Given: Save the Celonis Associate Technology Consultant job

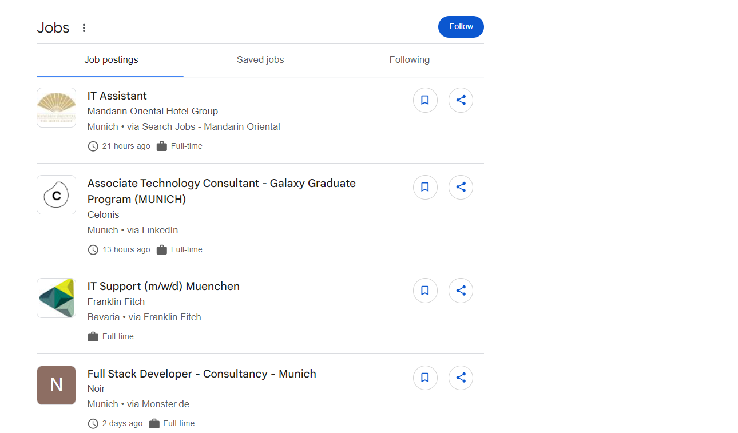Looking at the screenshot, I should pos(425,187).
